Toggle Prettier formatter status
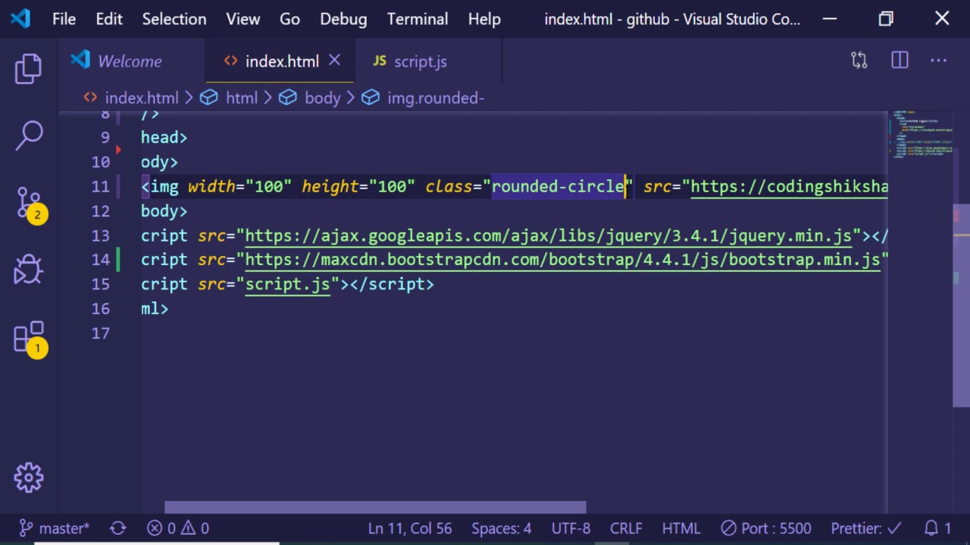970x545 pixels. 865,528
